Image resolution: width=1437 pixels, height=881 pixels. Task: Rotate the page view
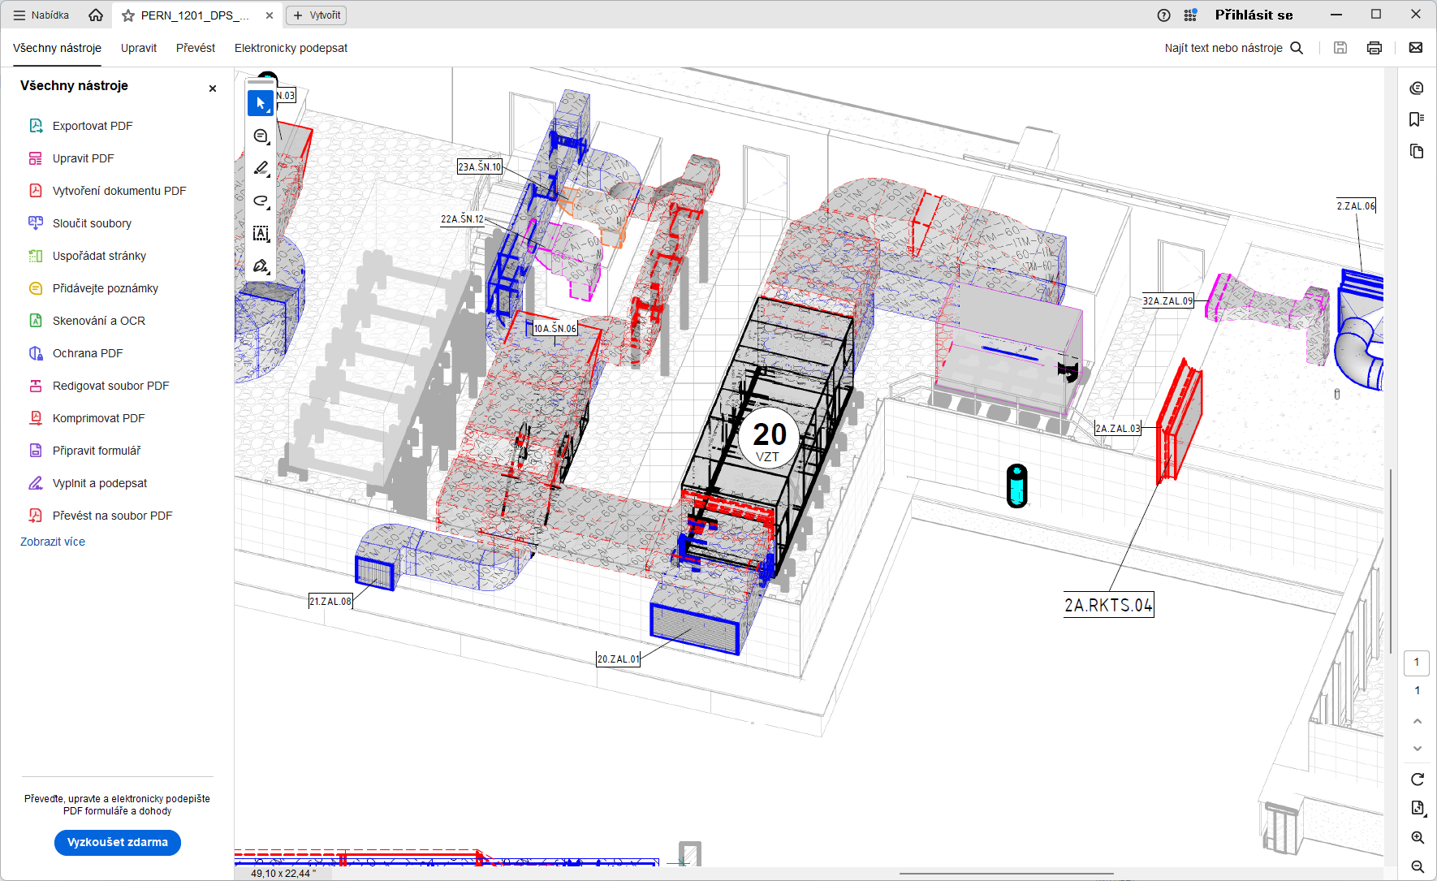[1417, 780]
